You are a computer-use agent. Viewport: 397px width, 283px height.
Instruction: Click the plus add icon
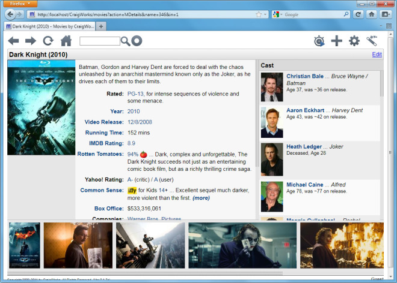(336, 41)
